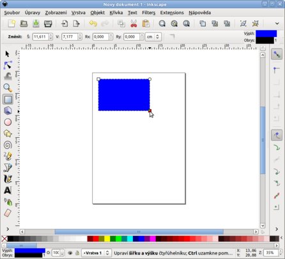
Task: Select the Node edit tool
Action: 8,65
